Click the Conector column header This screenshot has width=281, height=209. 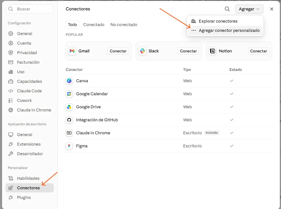point(74,69)
